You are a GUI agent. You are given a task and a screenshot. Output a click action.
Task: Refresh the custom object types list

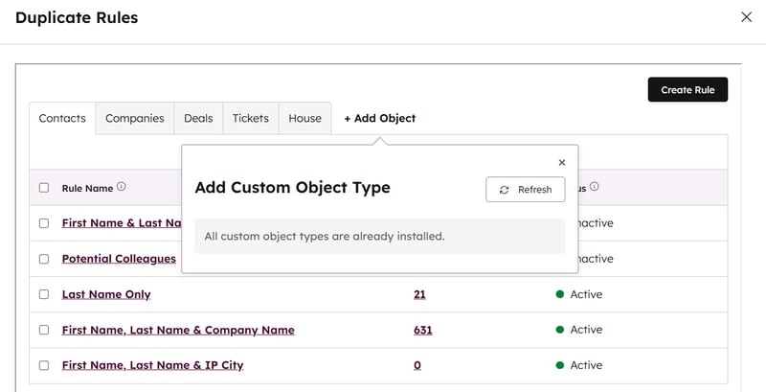526,190
